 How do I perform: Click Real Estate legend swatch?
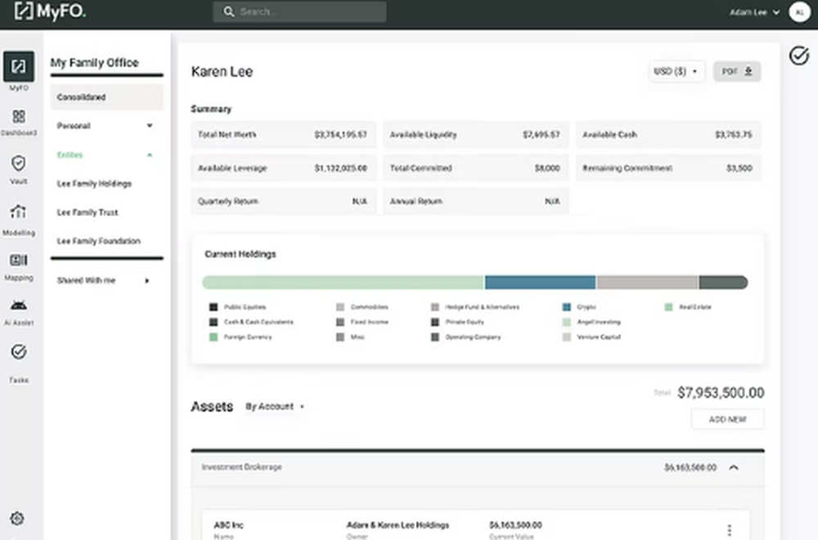pyautogui.click(x=668, y=307)
